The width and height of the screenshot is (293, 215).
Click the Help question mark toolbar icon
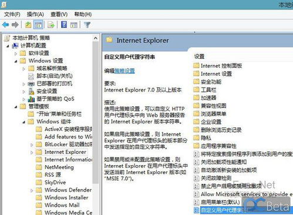(64, 25)
